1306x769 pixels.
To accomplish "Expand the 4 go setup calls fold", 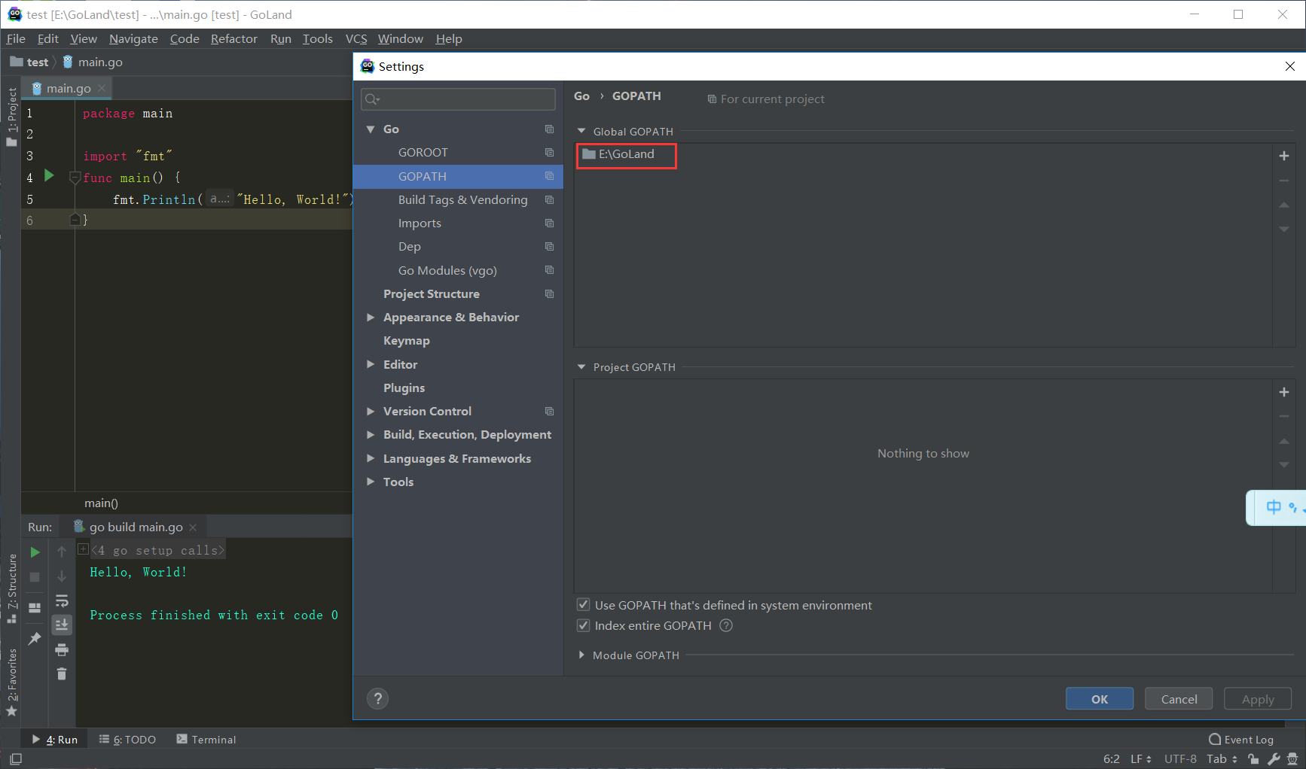I will point(84,549).
